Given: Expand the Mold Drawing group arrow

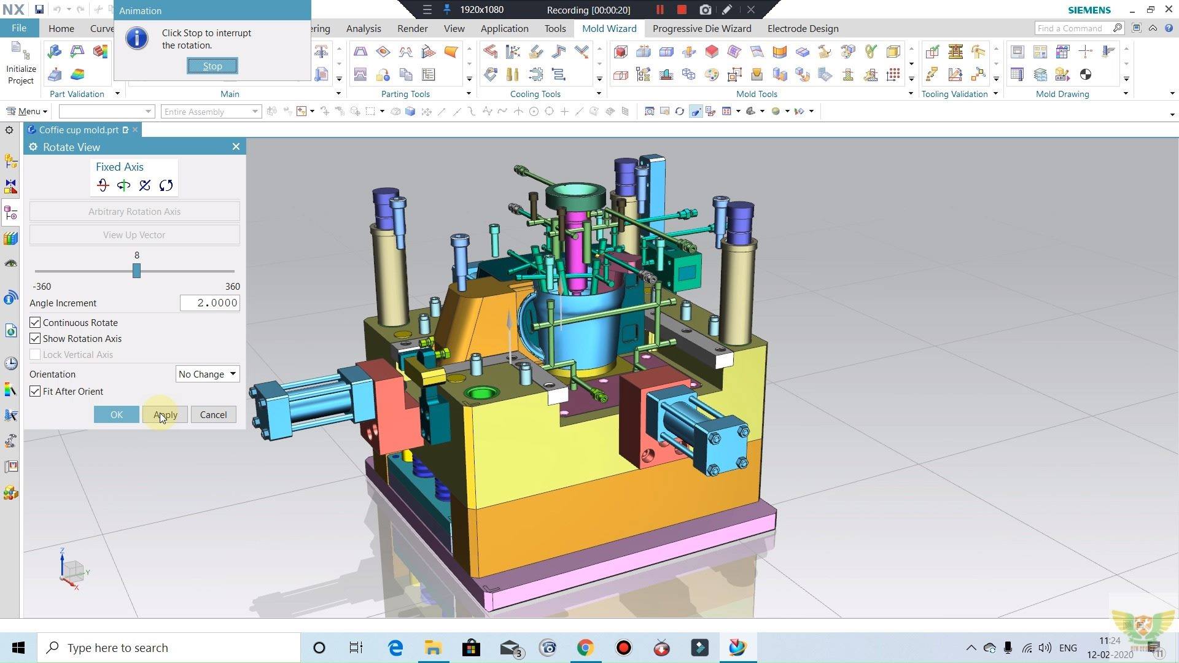Looking at the screenshot, I should (x=1126, y=93).
